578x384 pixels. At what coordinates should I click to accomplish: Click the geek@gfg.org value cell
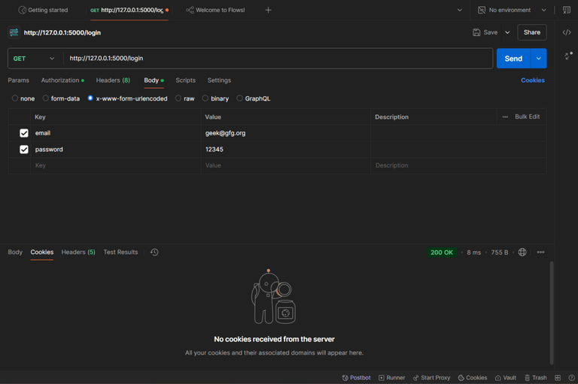(285, 133)
